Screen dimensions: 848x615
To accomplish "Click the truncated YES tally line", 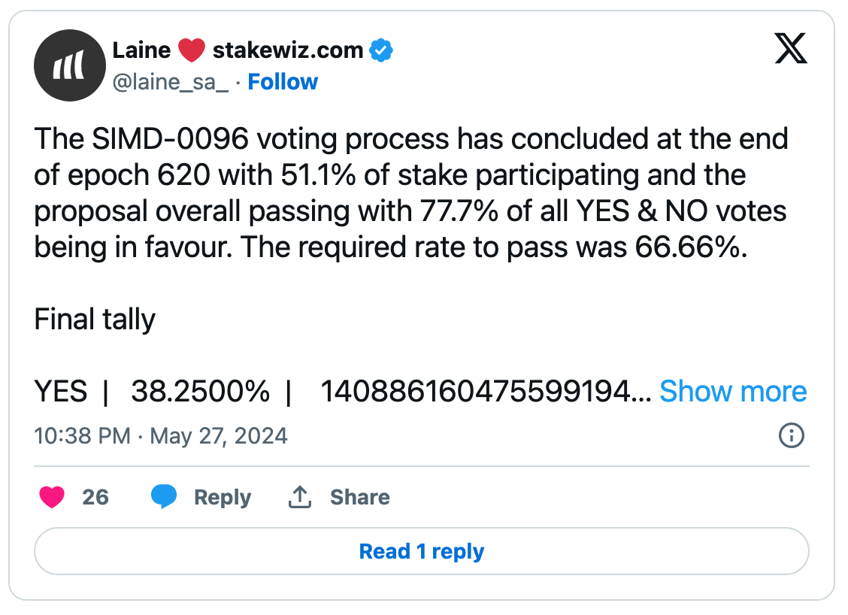I will (x=342, y=392).
